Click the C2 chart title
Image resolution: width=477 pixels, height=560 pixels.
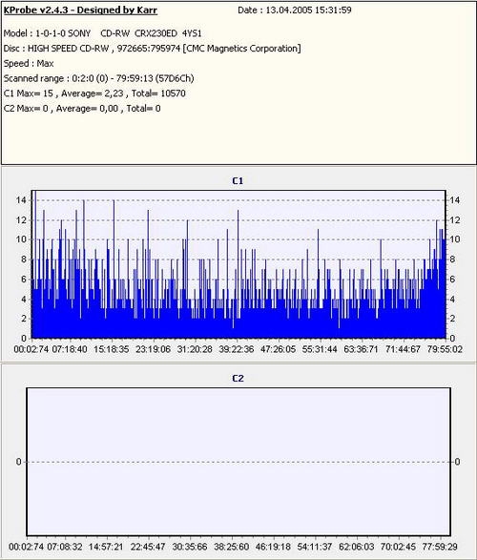tap(238, 378)
